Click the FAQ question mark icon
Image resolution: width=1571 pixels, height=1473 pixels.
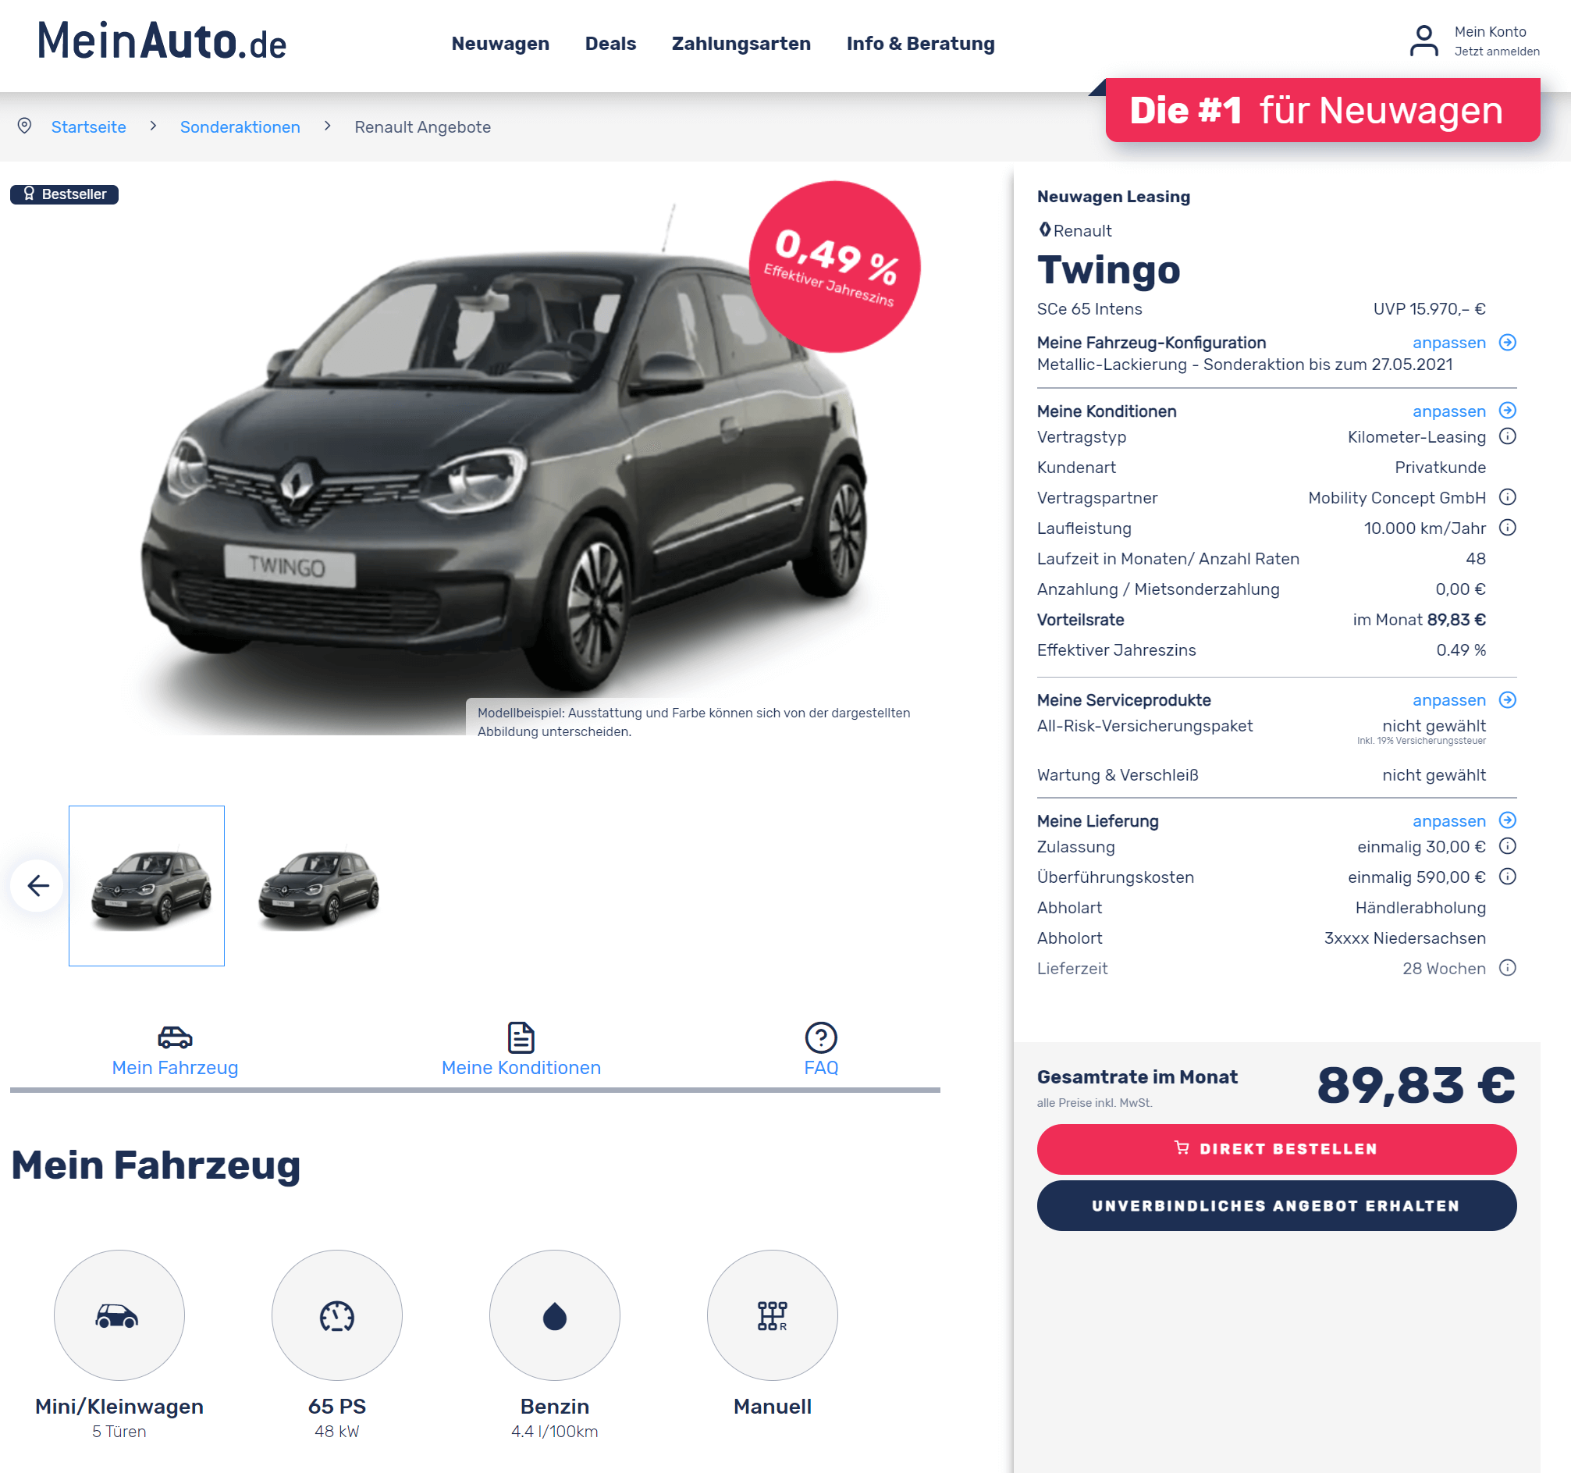[820, 1037]
